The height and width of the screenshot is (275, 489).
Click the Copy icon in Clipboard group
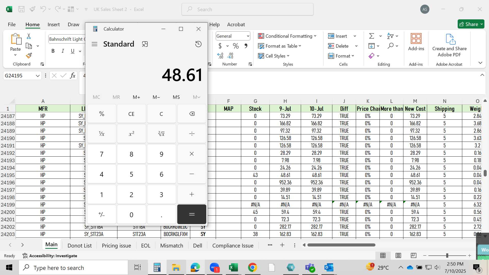[x=29, y=46]
